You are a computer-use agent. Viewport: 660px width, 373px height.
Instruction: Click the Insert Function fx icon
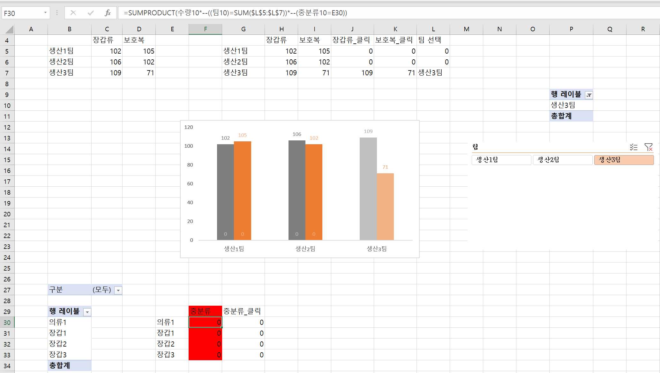coord(108,13)
